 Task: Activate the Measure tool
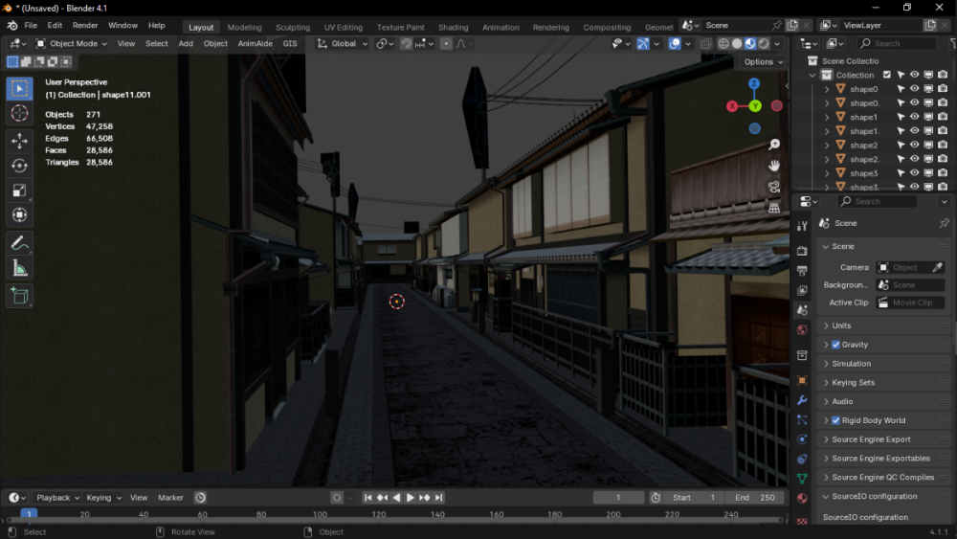coord(19,269)
